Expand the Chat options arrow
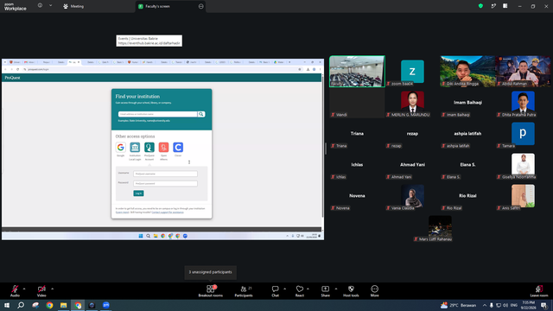The height and width of the screenshot is (311, 553). tap(284, 289)
